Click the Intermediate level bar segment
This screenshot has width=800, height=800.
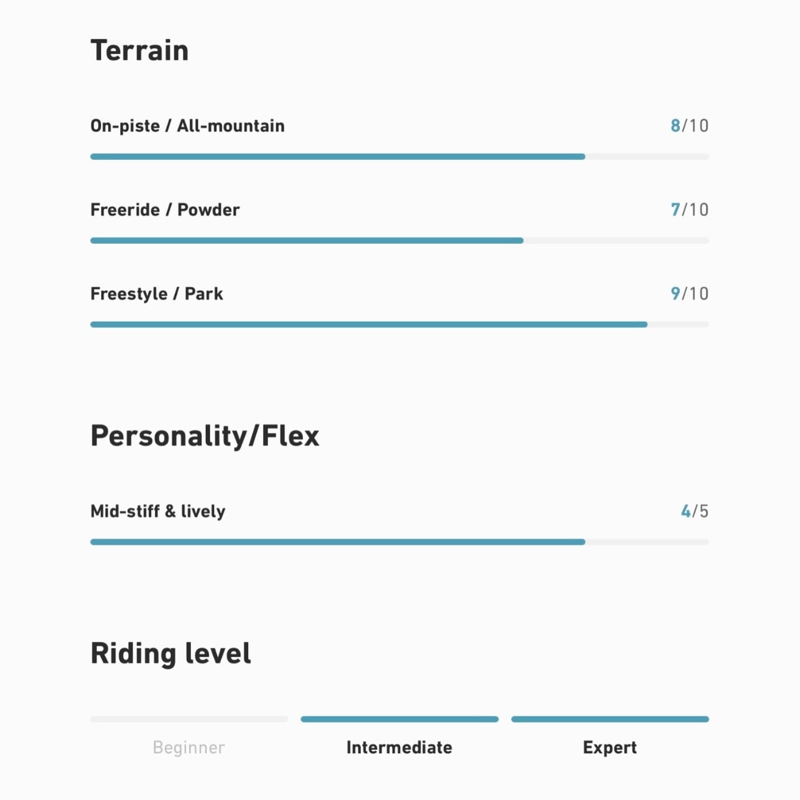[x=399, y=719]
